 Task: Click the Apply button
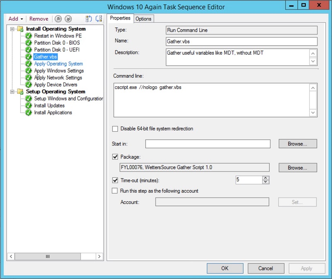click(x=307, y=268)
